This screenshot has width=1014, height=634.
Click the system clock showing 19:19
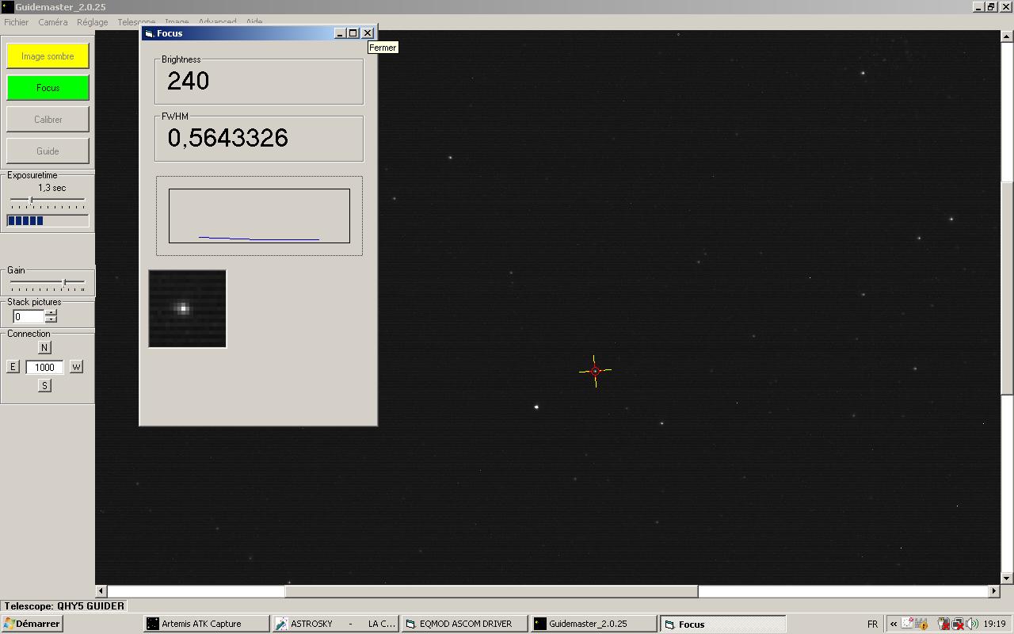[x=994, y=624]
